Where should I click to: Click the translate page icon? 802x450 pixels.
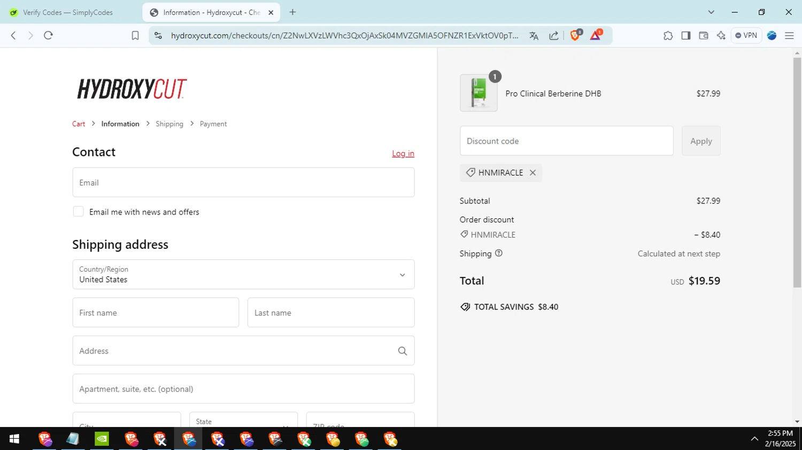coord(534,36)
